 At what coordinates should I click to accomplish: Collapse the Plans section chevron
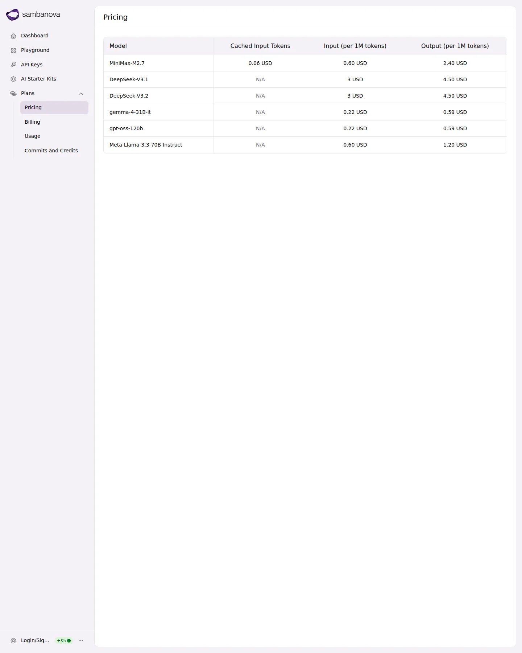(81, 94)
